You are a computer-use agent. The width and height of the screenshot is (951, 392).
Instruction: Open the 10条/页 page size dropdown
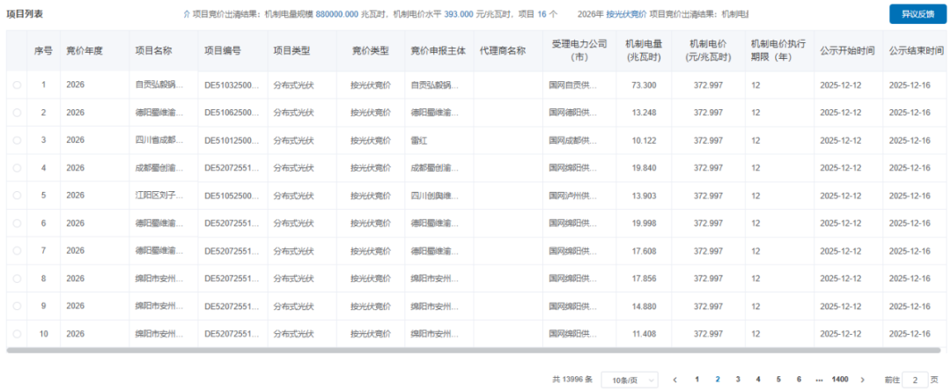click(629, 380)
